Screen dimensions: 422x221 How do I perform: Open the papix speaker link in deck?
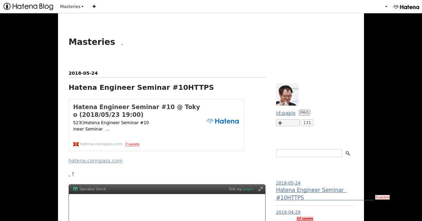pyautogui.click(x=248, y=189)
